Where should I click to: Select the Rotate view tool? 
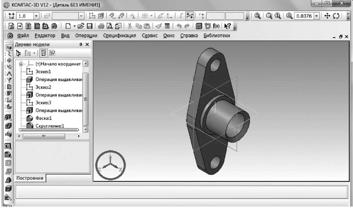coord(336,16)
